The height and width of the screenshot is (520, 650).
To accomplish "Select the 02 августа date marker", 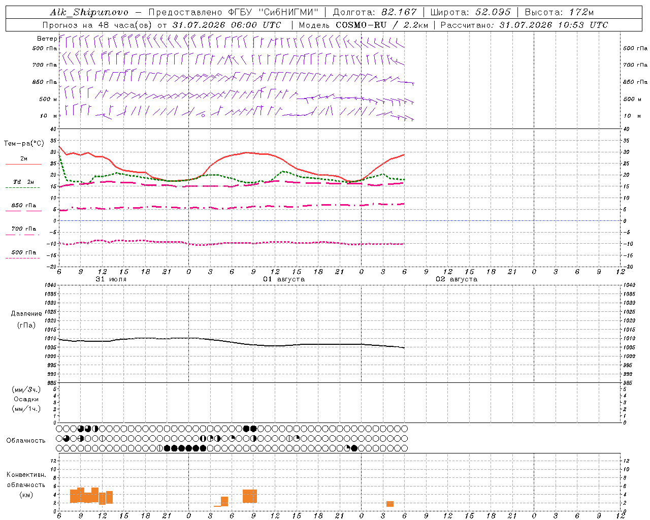I will (x=457, y=279).
